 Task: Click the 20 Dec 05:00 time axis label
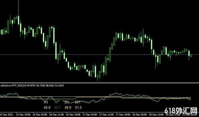point(140,115)
